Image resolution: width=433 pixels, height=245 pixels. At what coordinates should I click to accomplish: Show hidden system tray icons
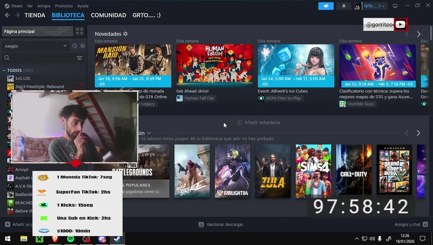coord(357,239)
